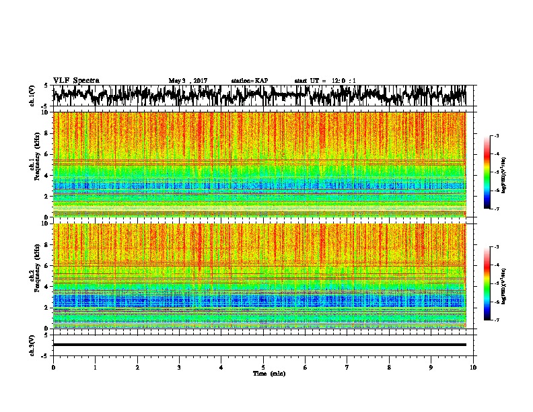Click the 'VLF Spectra' title text

click(x=76, y=80)
